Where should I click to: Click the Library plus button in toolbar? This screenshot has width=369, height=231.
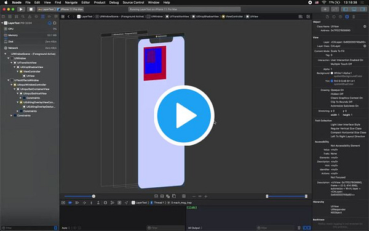(325, 9)
